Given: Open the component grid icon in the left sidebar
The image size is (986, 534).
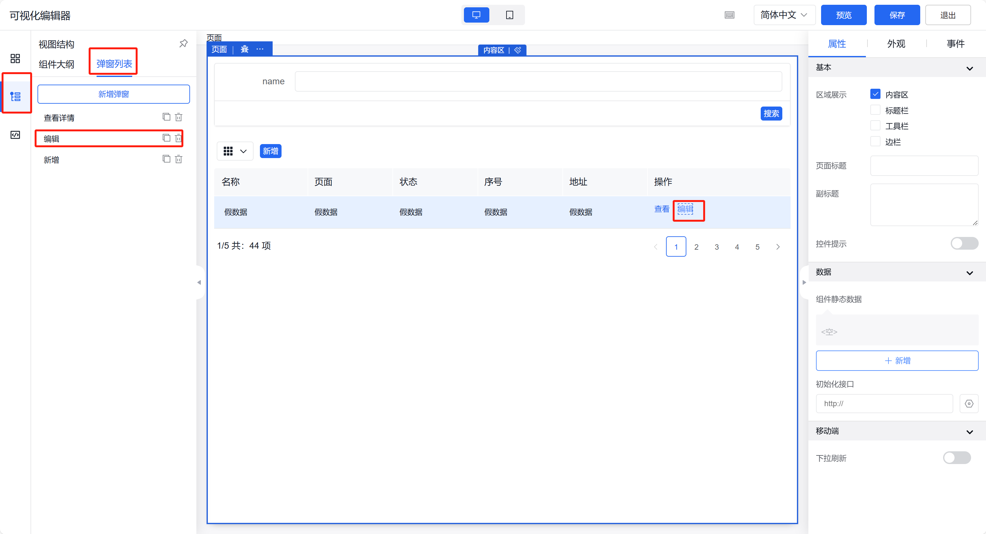Looking at the screenshot, I should coord(15,59).
